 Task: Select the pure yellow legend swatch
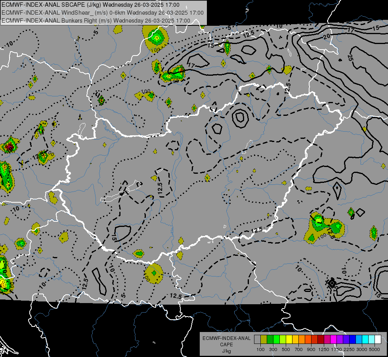(289, 340)
